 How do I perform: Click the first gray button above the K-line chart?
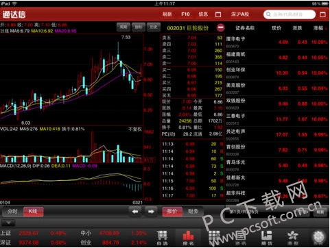point(123,27)
